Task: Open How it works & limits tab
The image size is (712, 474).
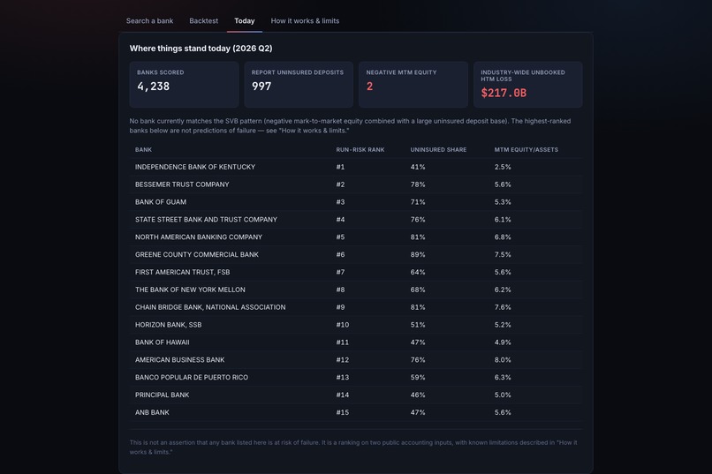Action: 305,21
